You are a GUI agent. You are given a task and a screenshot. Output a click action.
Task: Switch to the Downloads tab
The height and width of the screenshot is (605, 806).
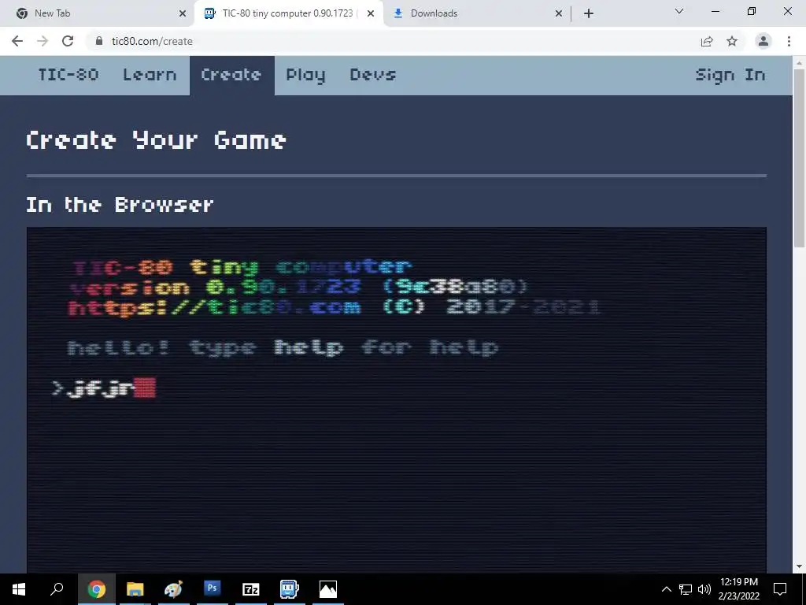pos(478,13)
